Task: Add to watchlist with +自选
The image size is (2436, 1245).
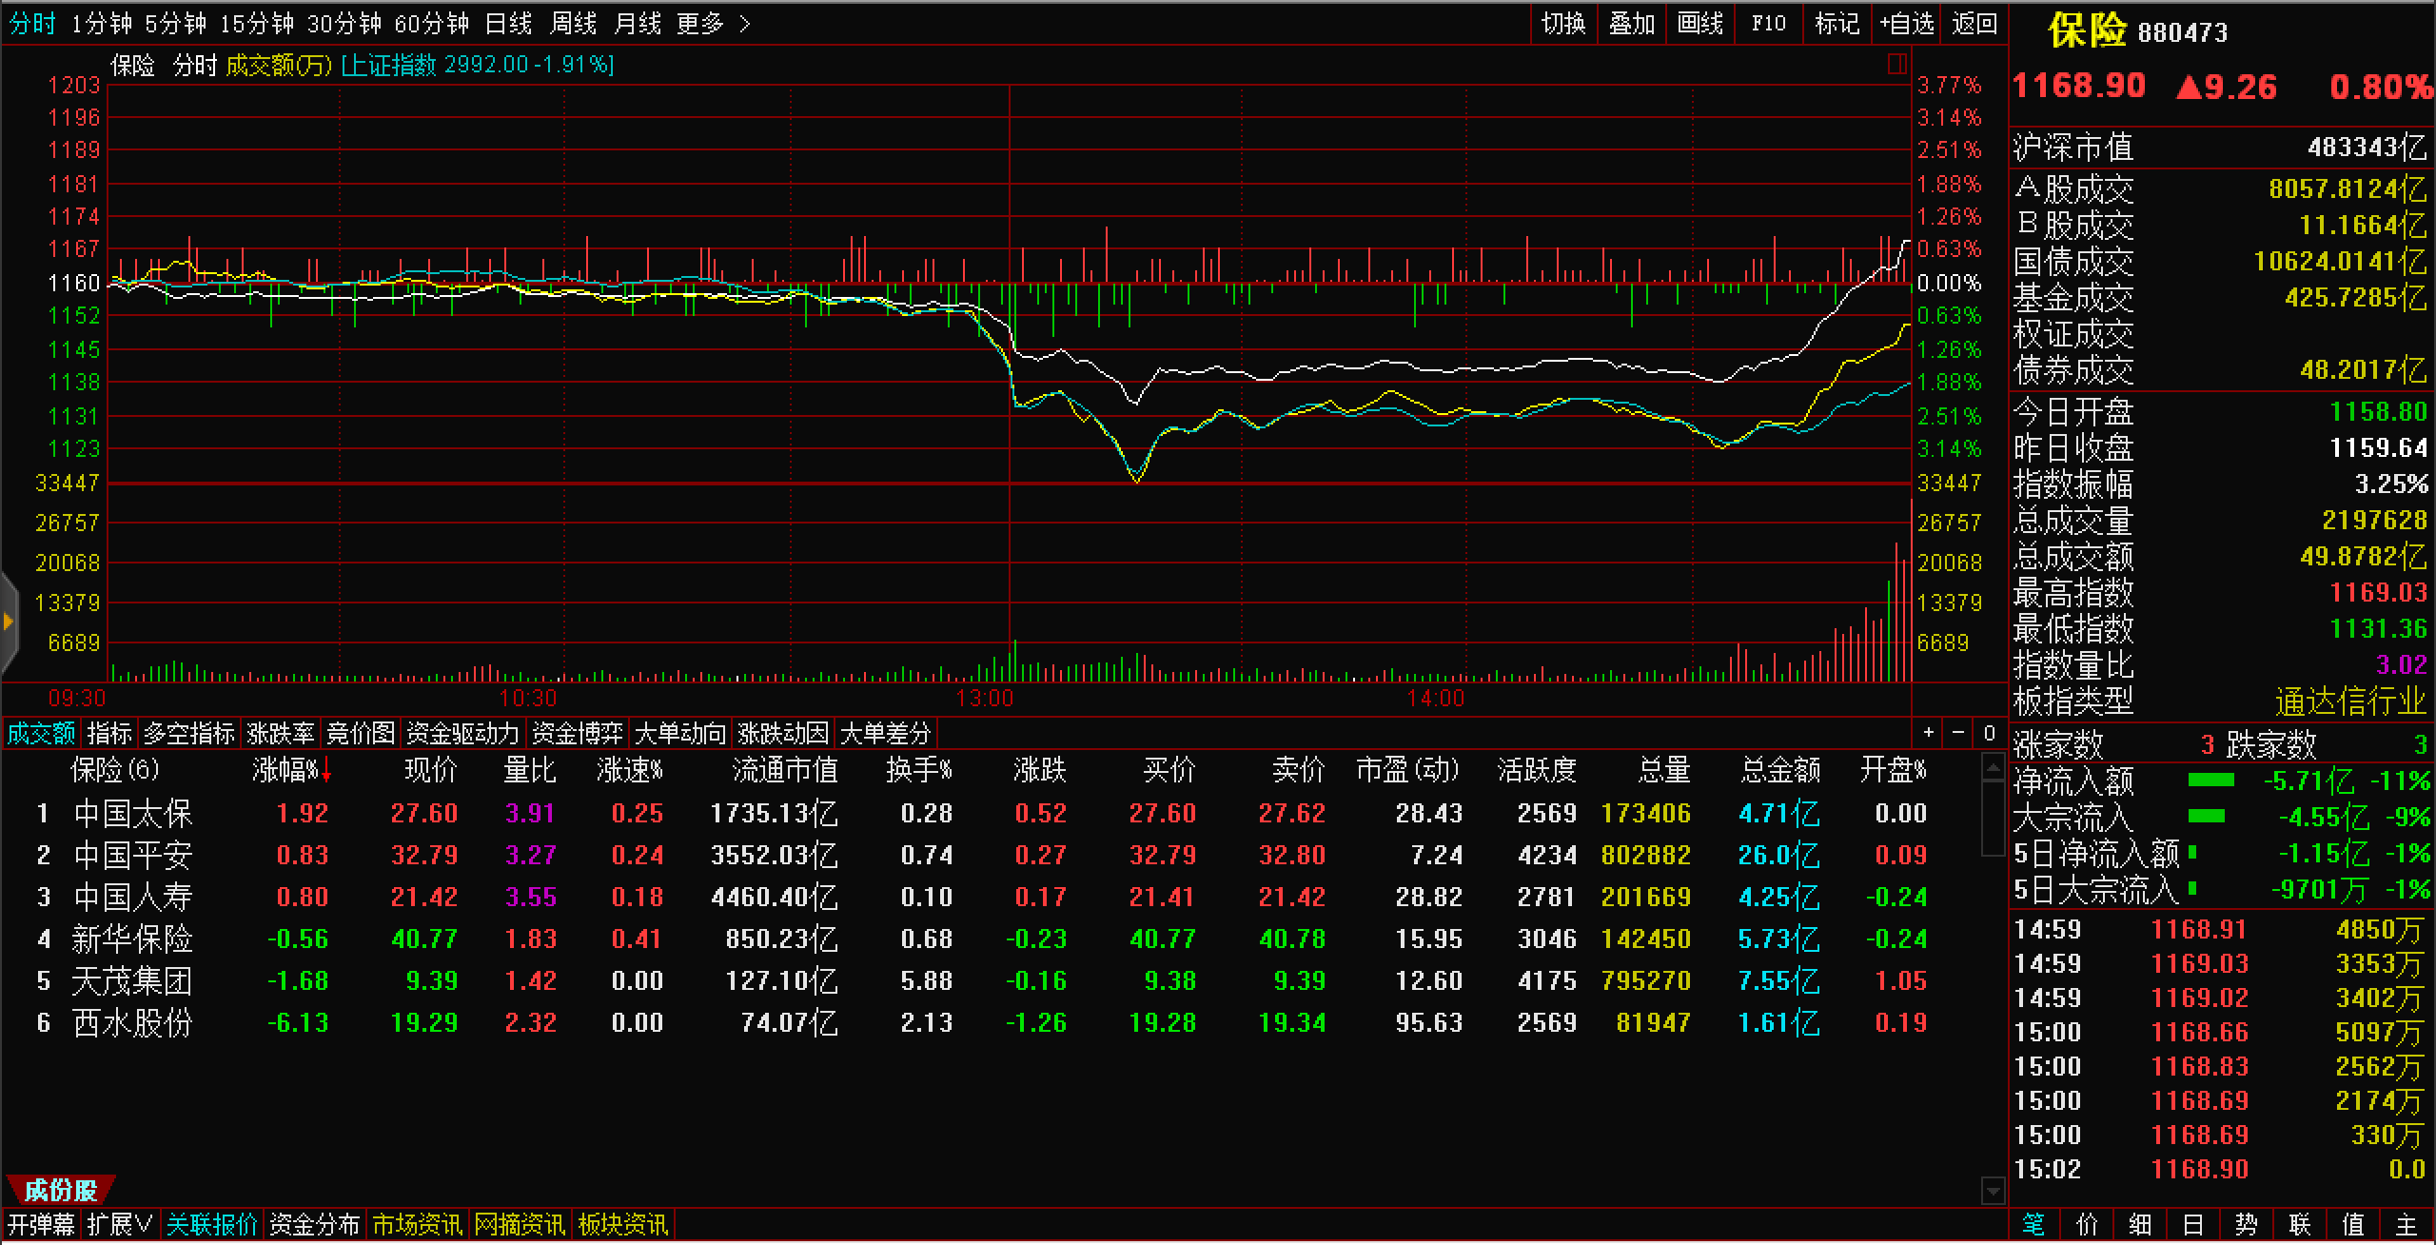Action: [x=1907, y=23]
